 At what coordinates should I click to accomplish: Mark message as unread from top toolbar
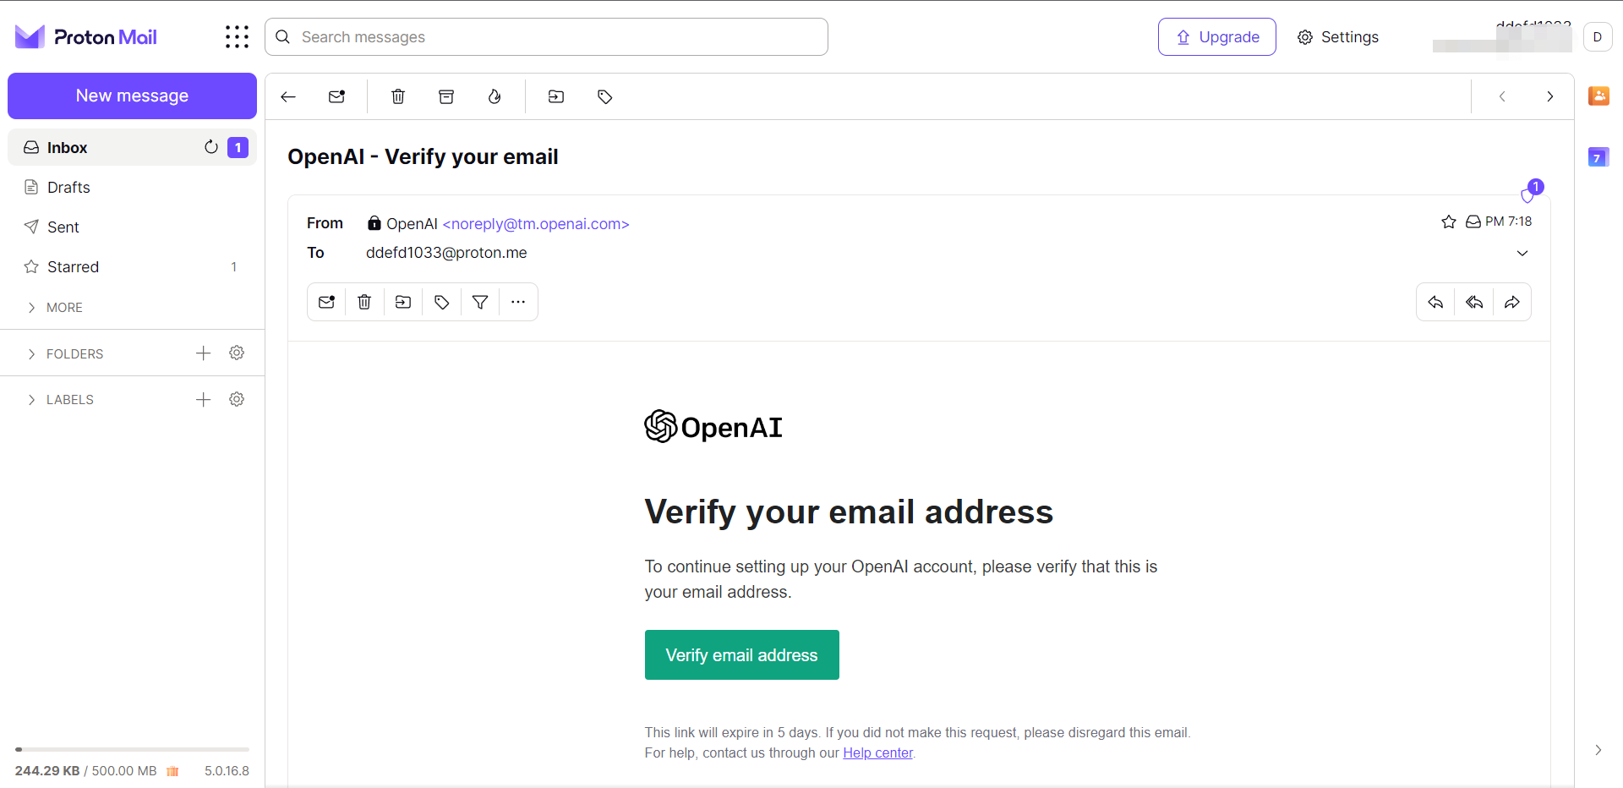336,96
